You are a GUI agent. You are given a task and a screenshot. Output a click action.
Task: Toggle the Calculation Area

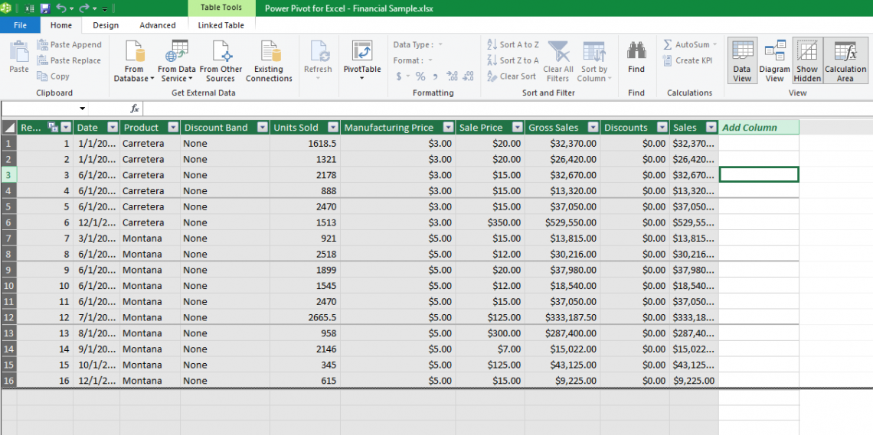pyautogui.click(x=845, y=60)
